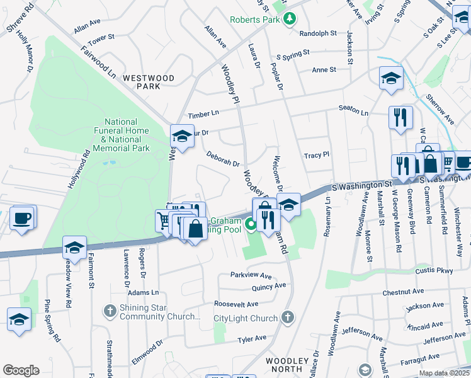Image resolution: width=471 pixels, height=378 pixels.
Task: Click restaurant marker beside swimming pool pin
Action: pos(268,221)
